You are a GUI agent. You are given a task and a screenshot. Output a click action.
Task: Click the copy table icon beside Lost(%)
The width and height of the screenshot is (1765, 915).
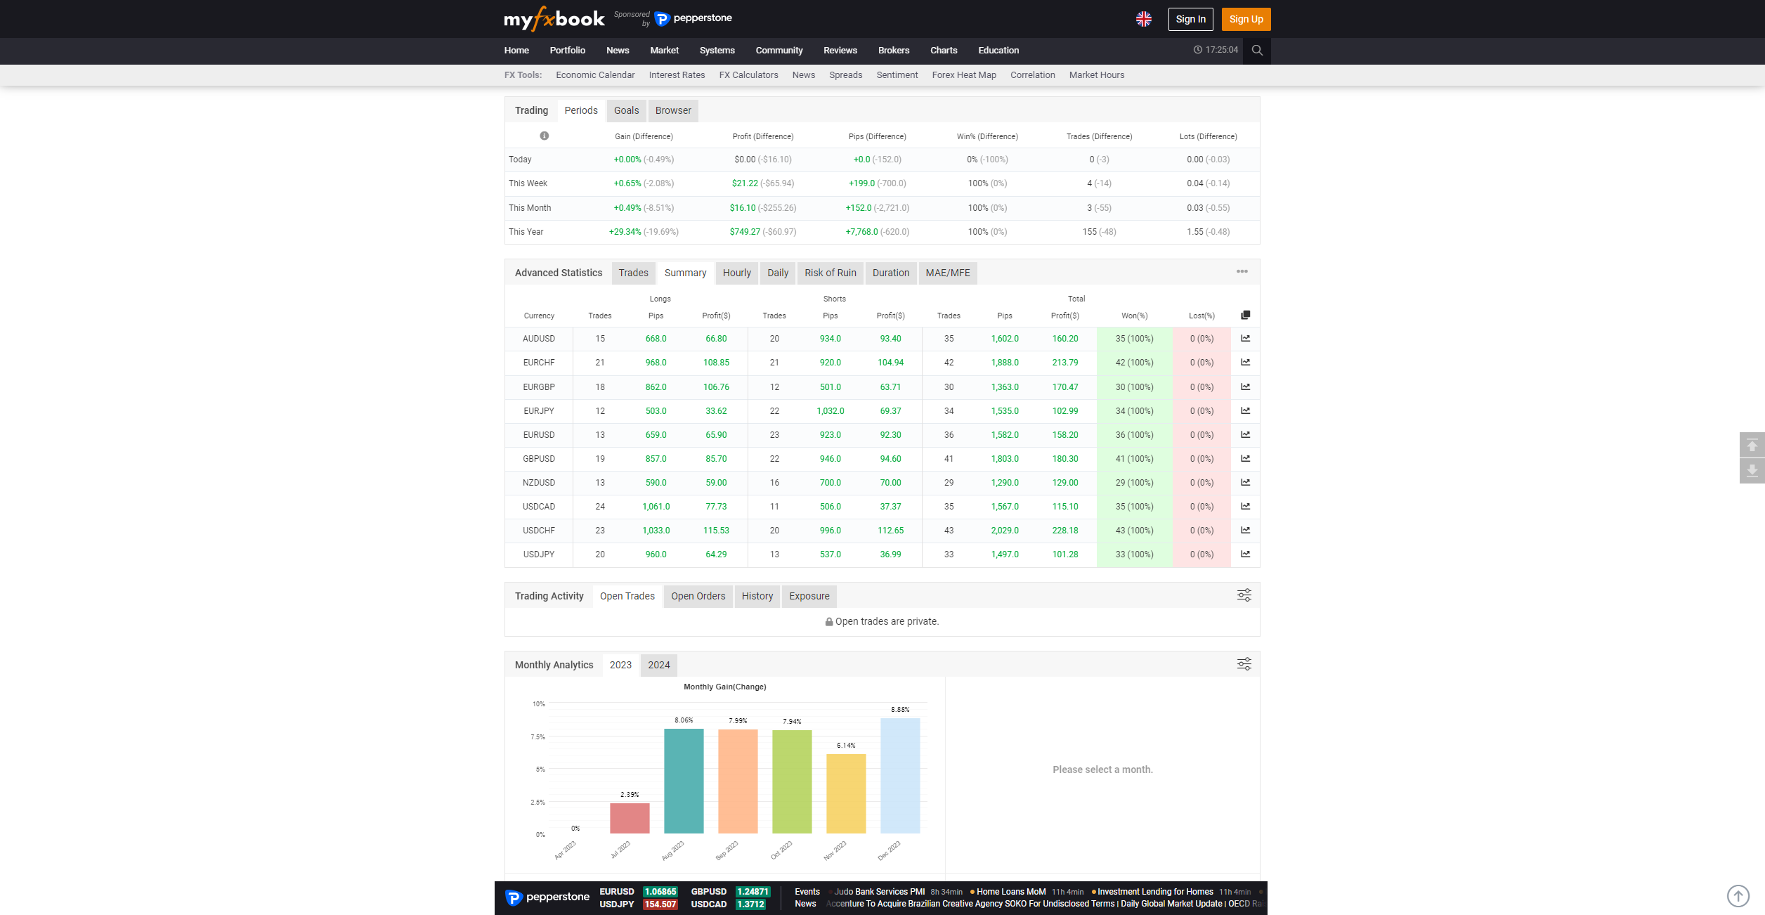(1245, 315)
